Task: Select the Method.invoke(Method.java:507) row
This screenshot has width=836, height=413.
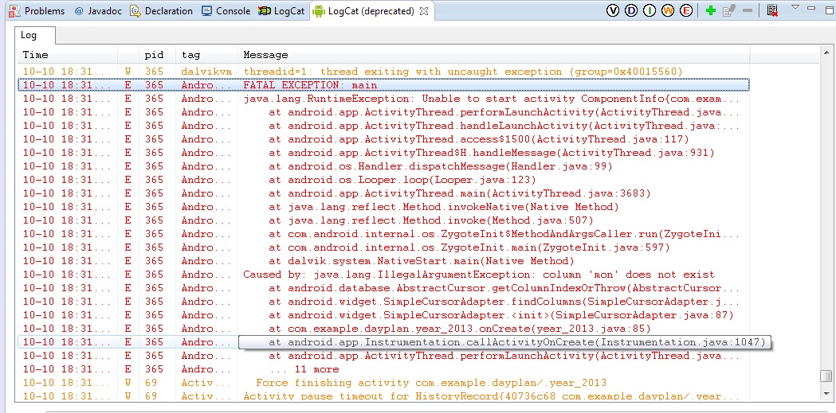Action: click(x=384, y=220)
